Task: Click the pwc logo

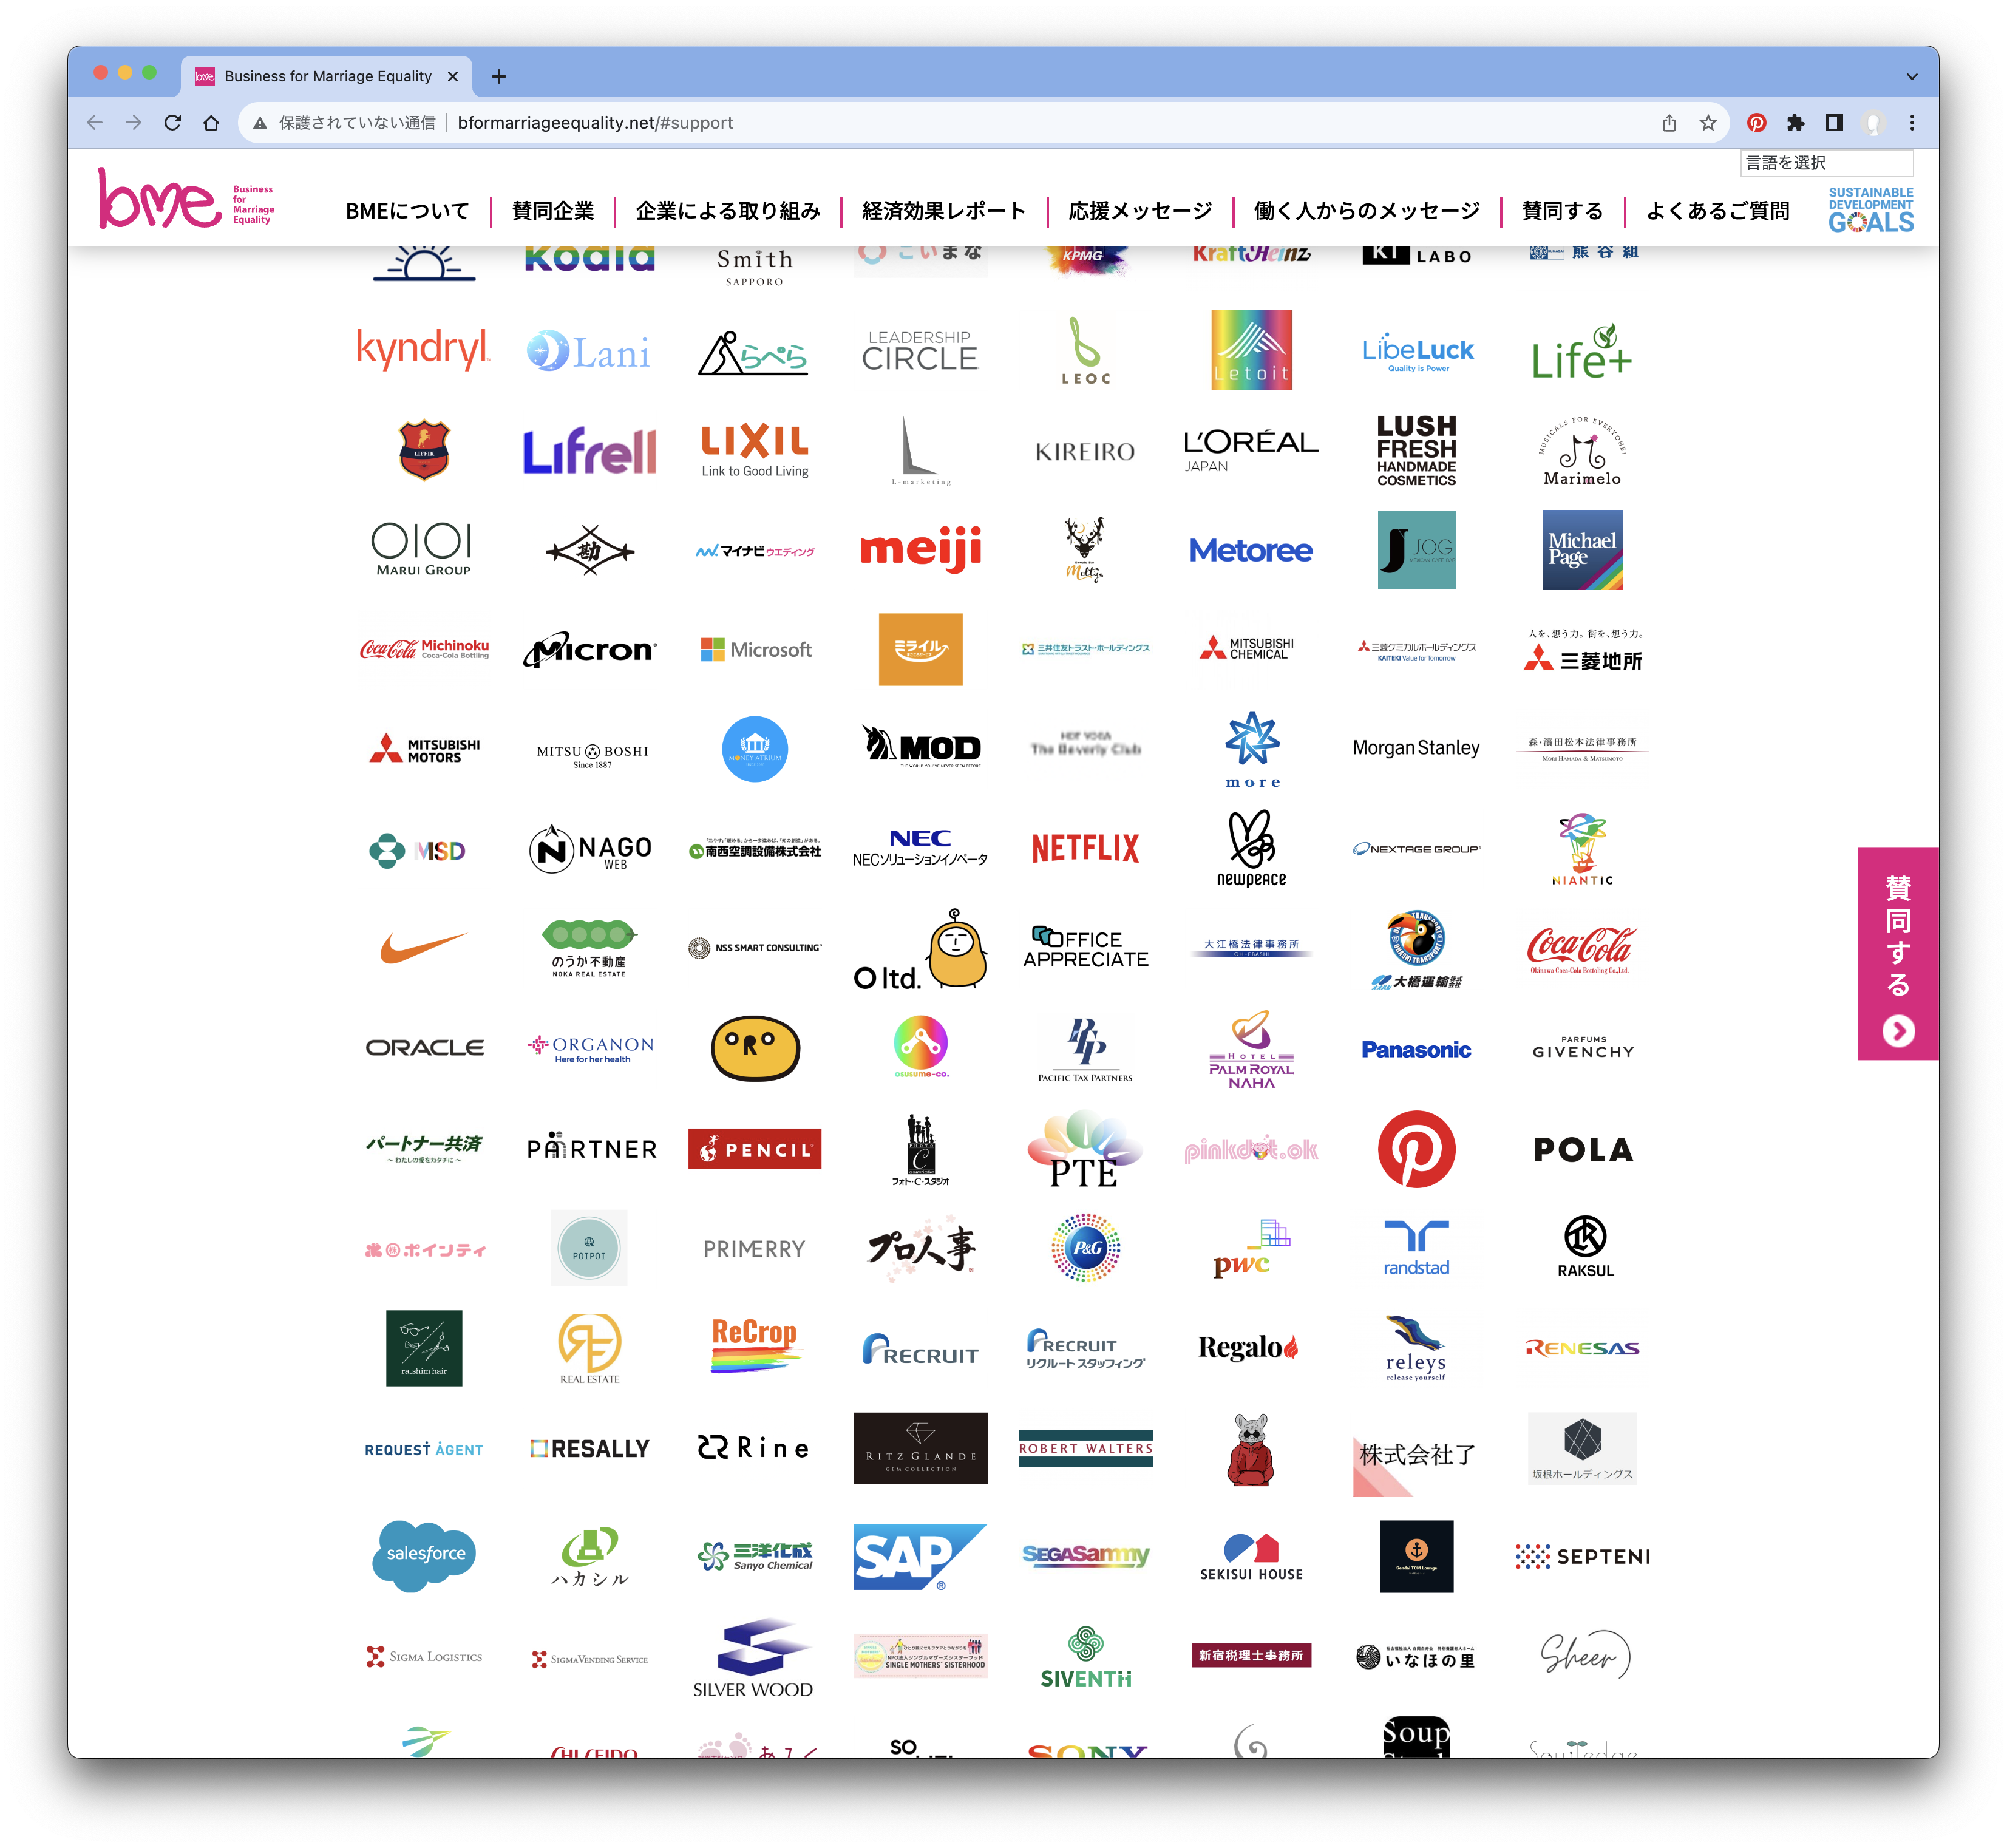Action: (x=1251, y=1249)
